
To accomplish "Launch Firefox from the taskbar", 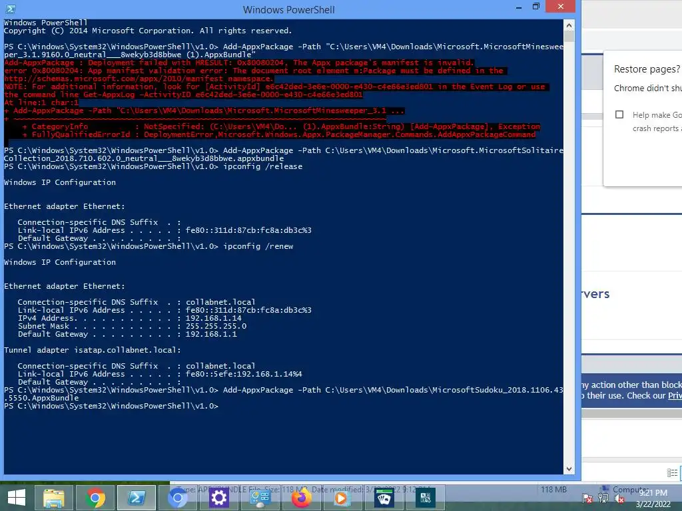I will (302, 498).
